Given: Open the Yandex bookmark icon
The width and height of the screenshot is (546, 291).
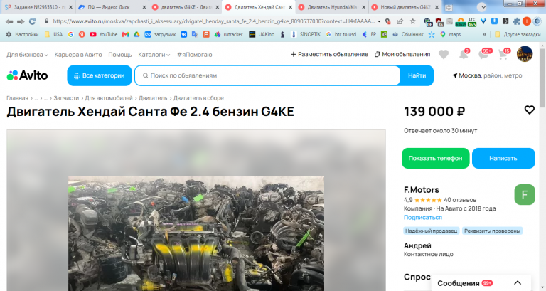Looking at the screenshot, I should pos(82,34).
